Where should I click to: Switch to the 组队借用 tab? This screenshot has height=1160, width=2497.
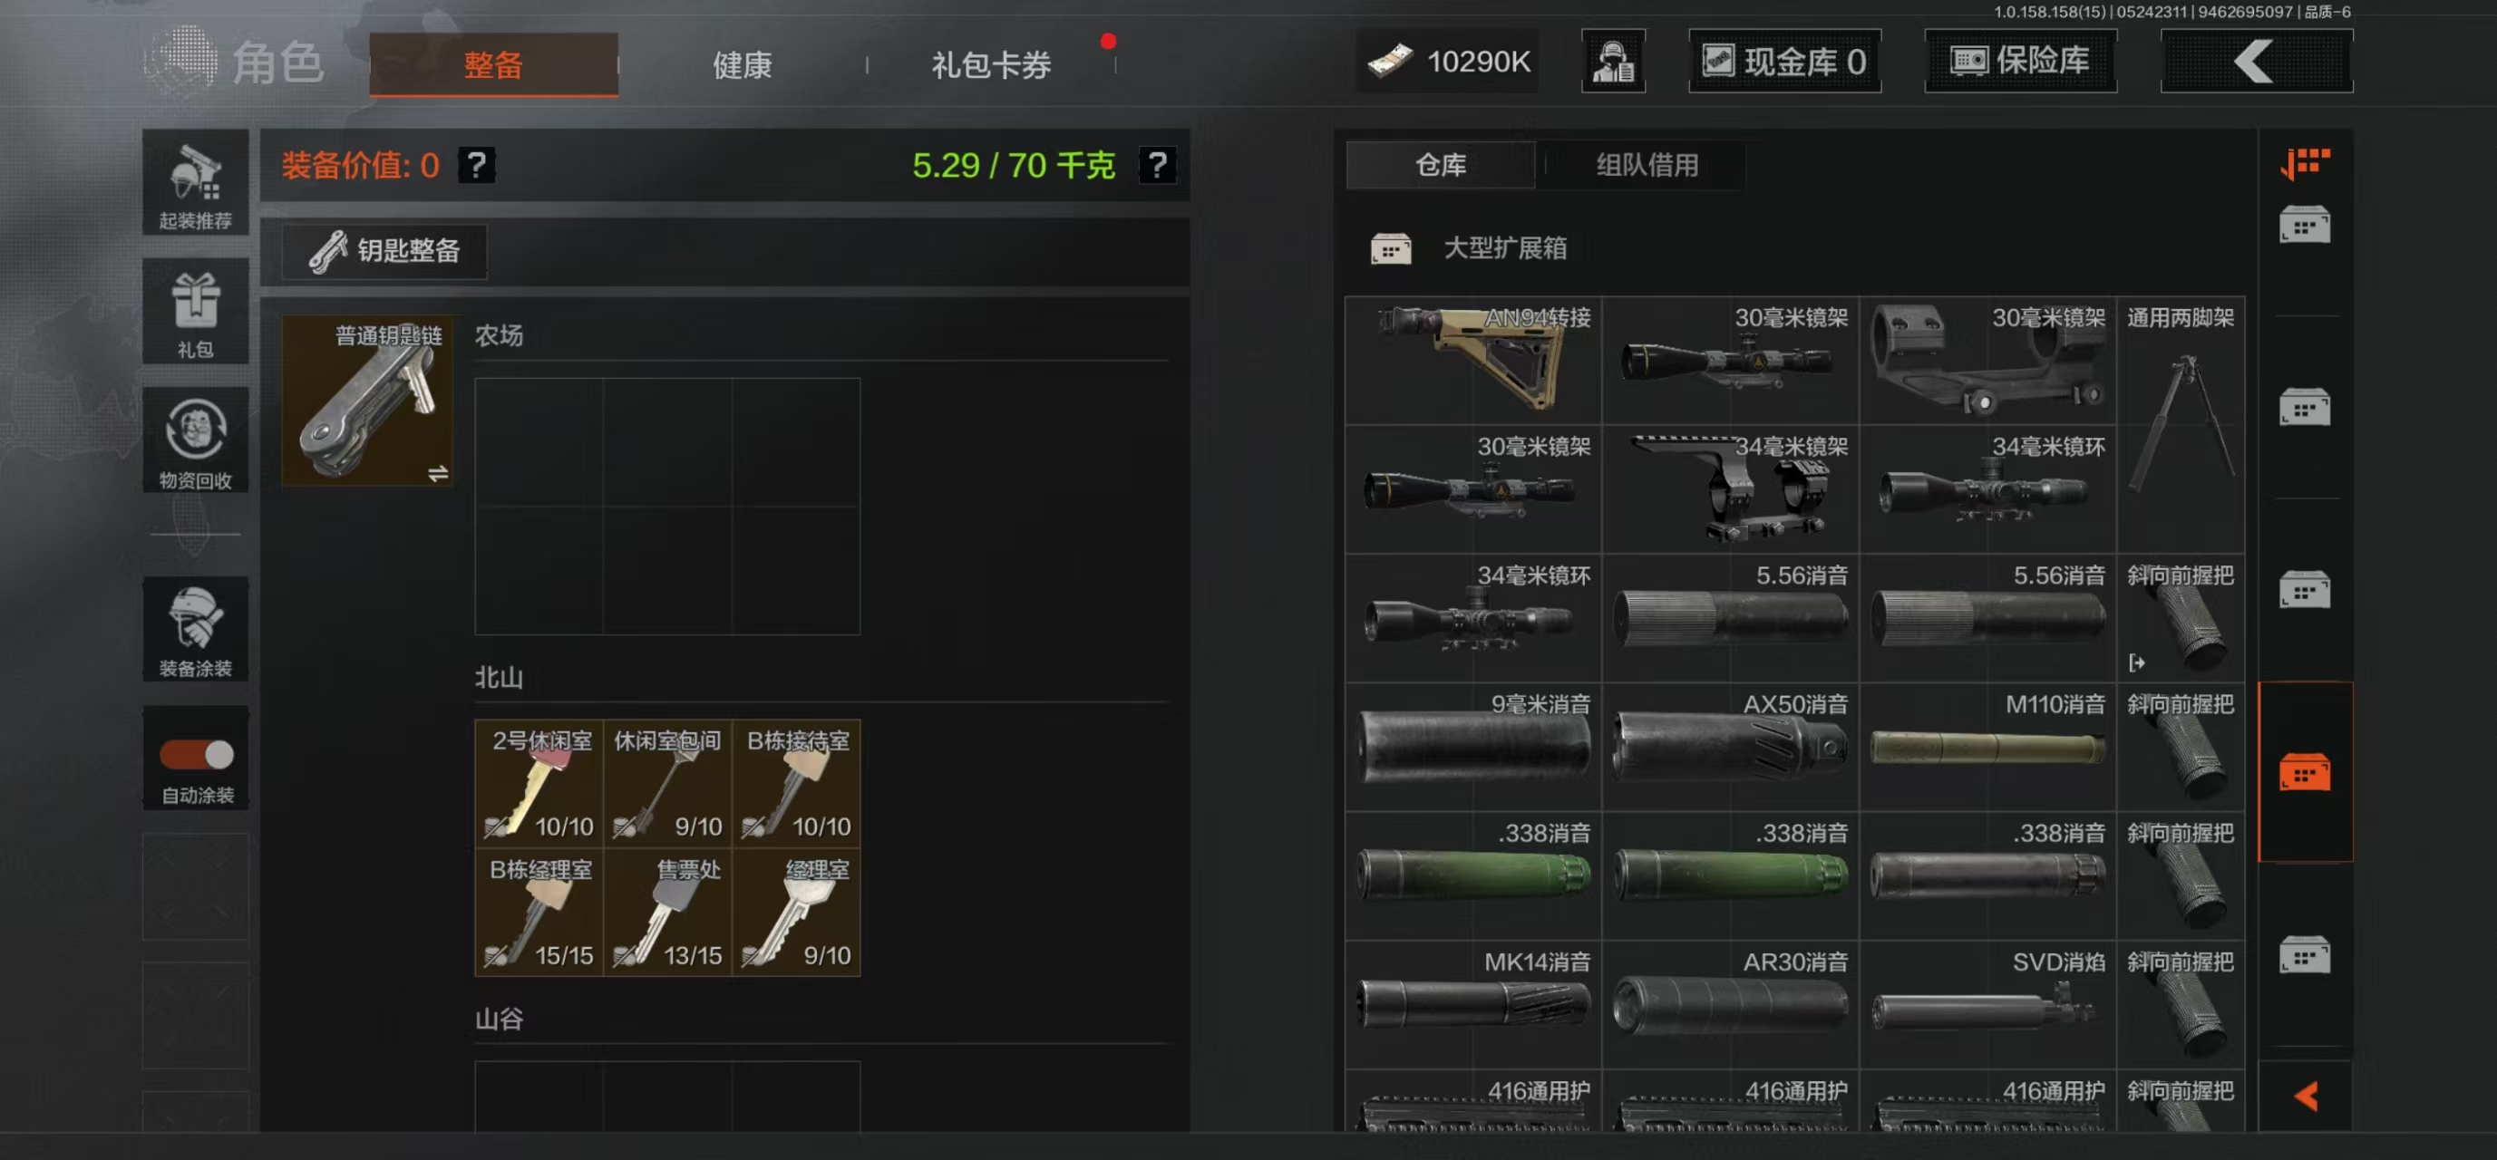click(1646, 165)
